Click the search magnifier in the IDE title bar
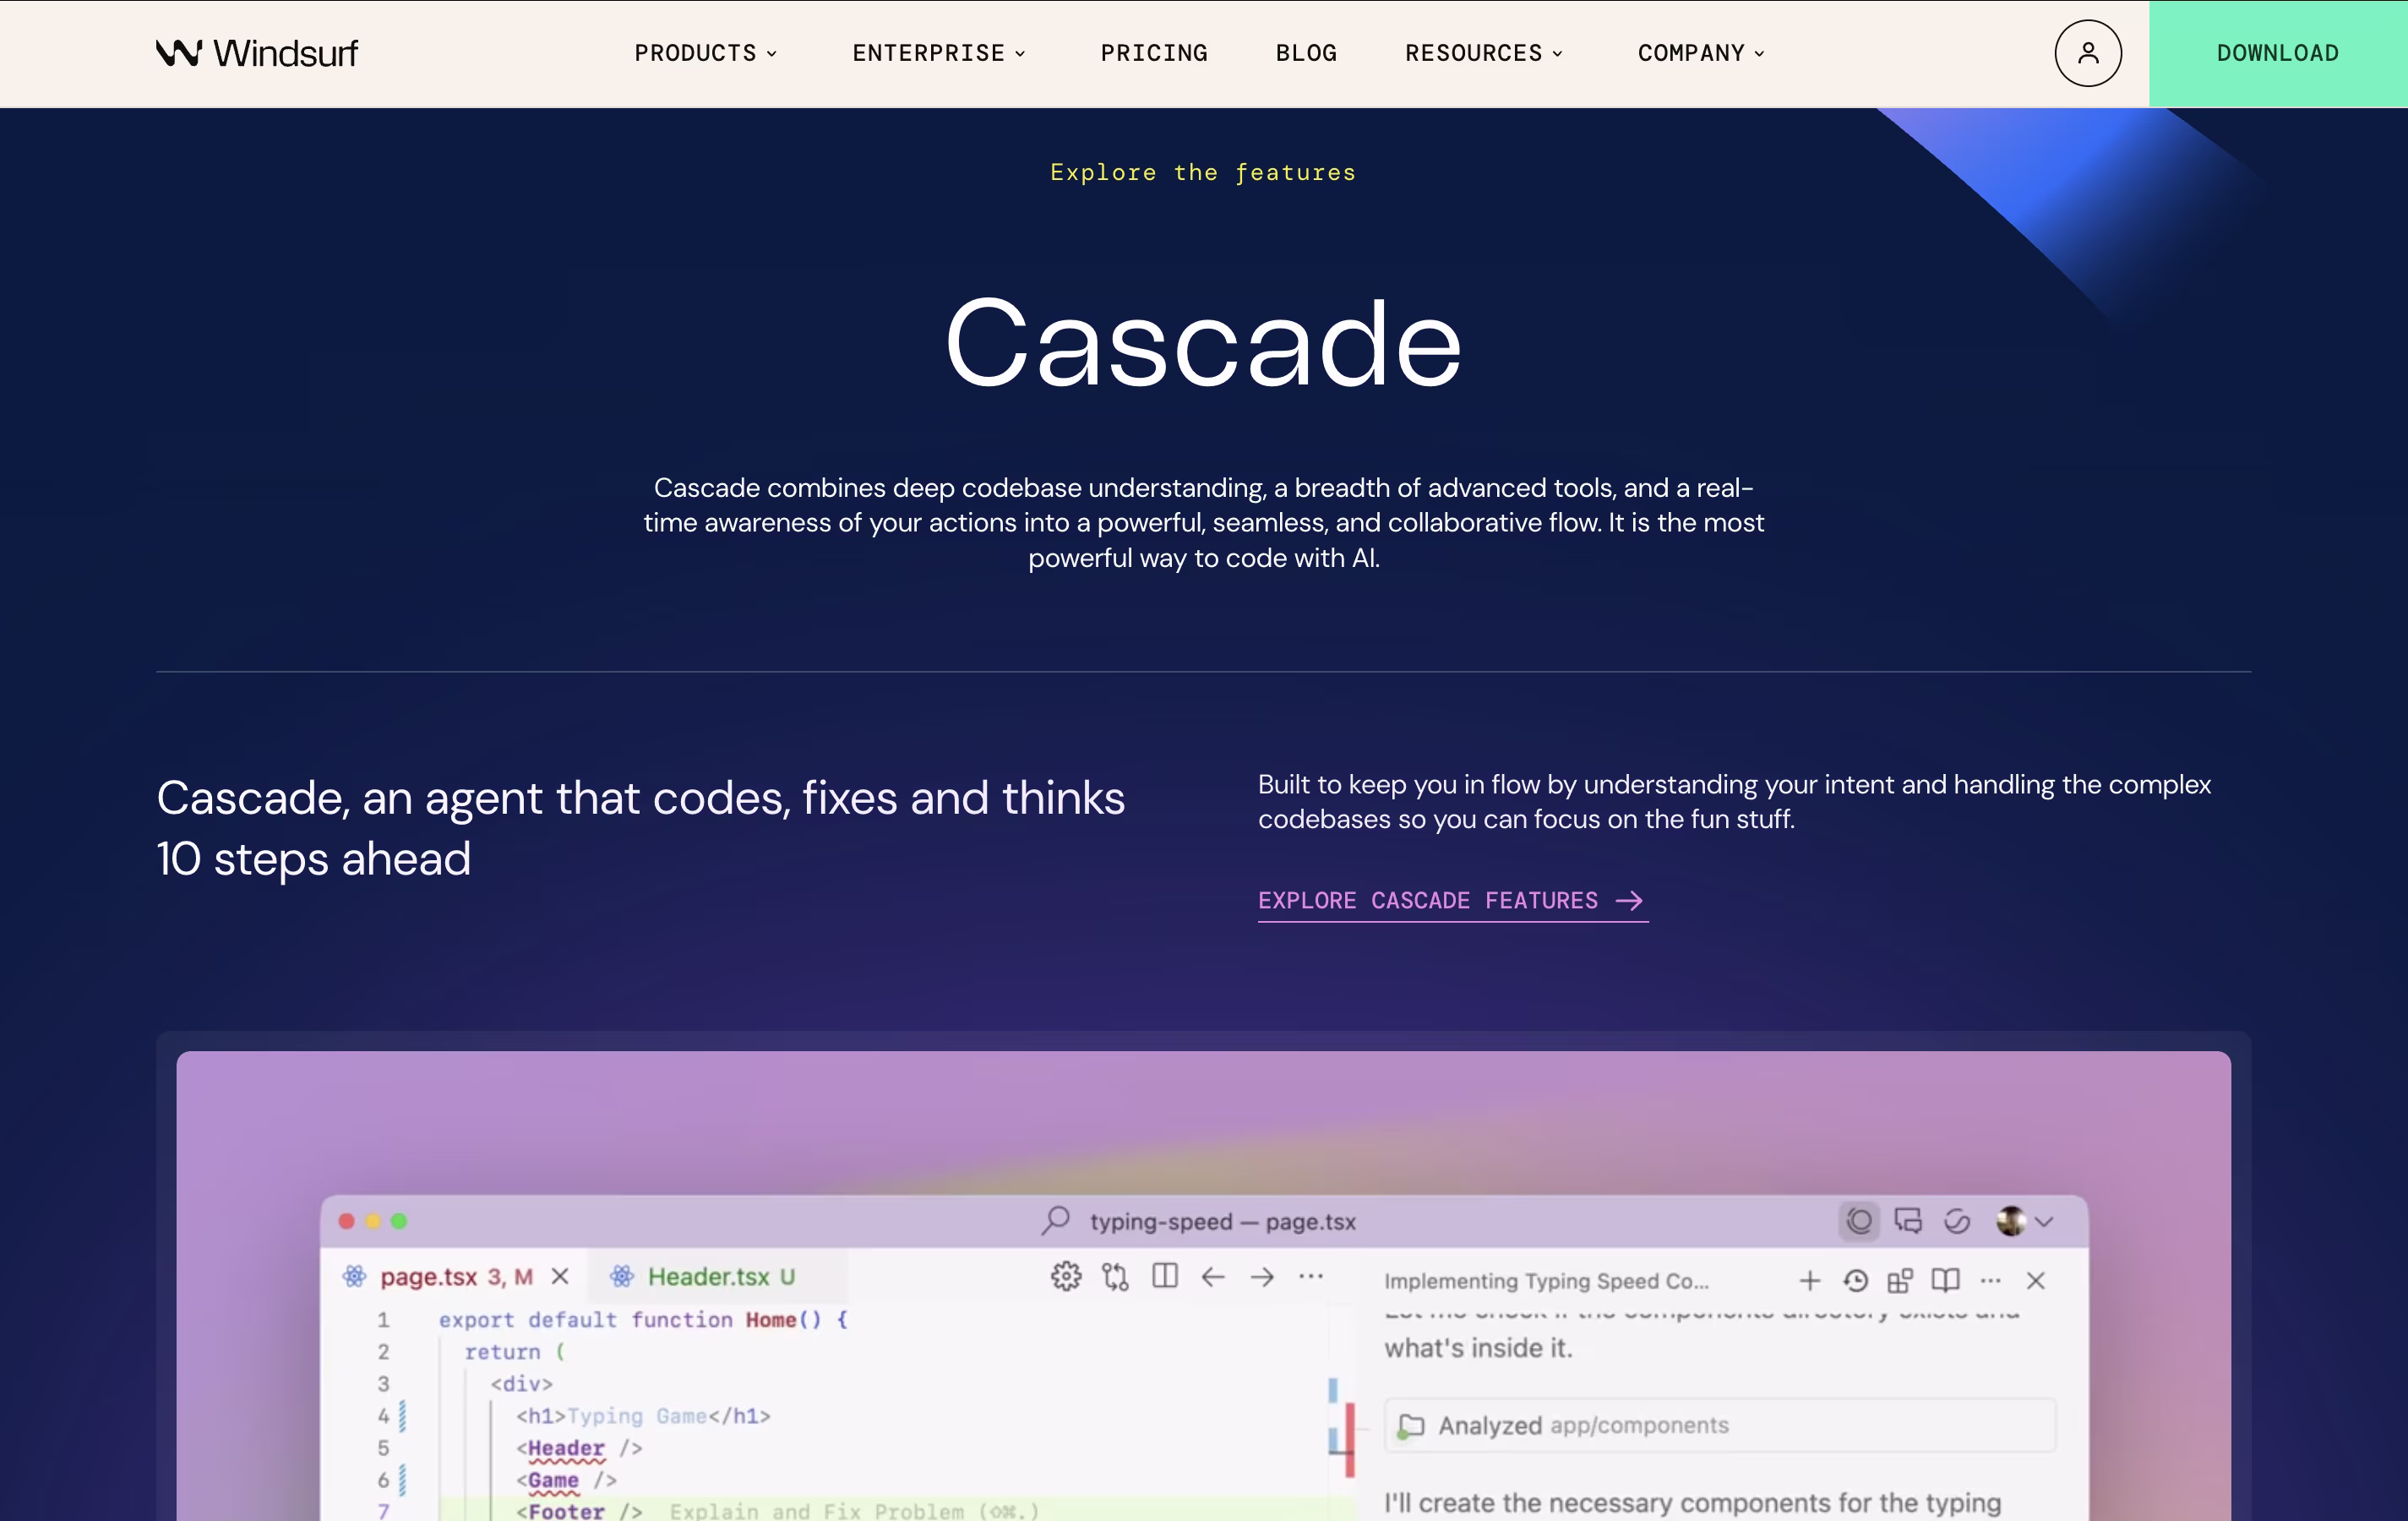The height and width of the screenshot is (1521, 2408). point(1056,1220)
